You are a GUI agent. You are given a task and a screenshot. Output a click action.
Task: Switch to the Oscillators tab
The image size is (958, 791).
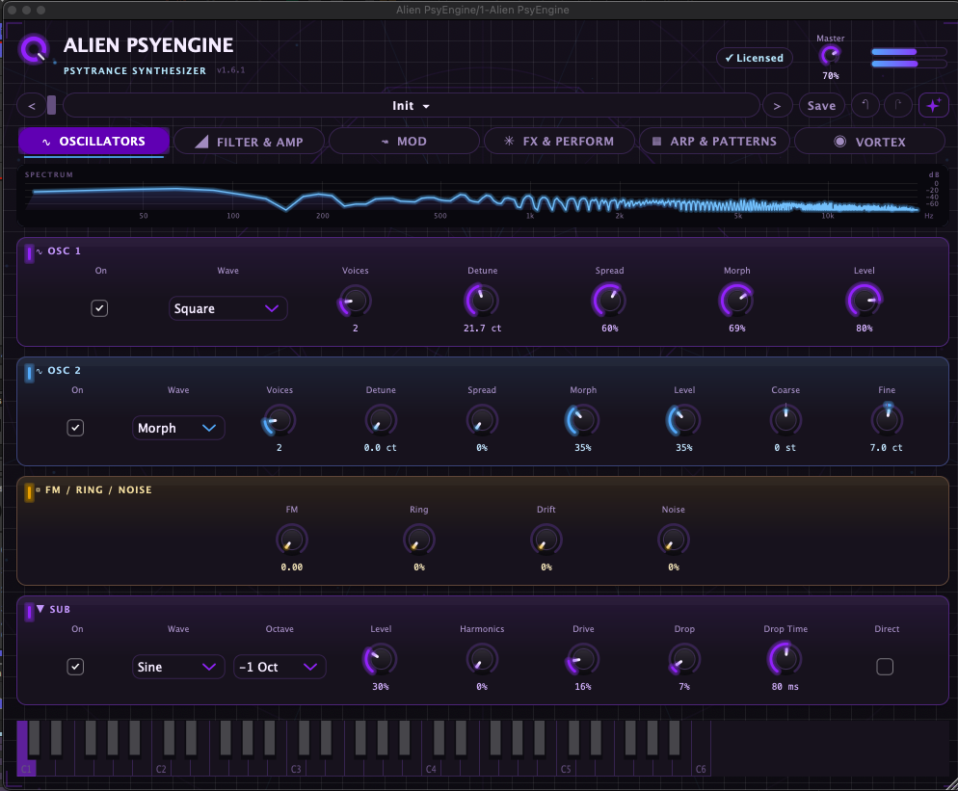[94, 141]
